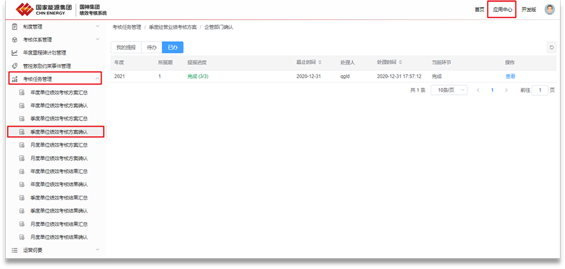Expand the 制度管理 sidebar section
565x269 pixels.
97,26
